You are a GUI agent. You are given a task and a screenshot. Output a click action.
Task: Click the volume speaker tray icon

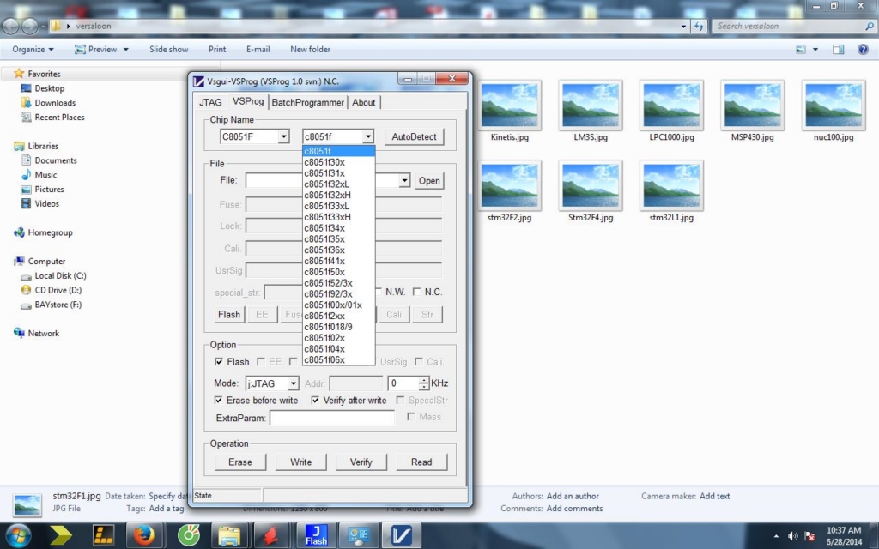[x=791, y=536]
